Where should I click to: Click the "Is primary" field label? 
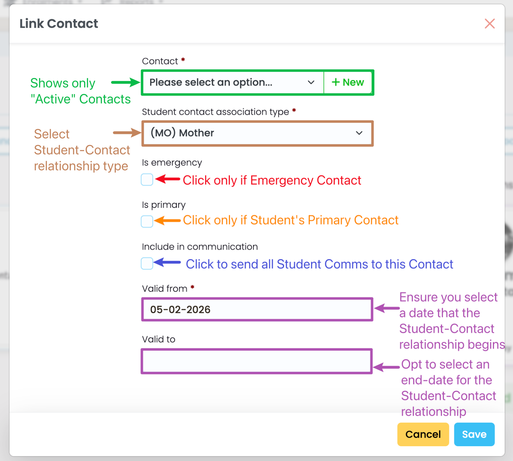point(164,205)
